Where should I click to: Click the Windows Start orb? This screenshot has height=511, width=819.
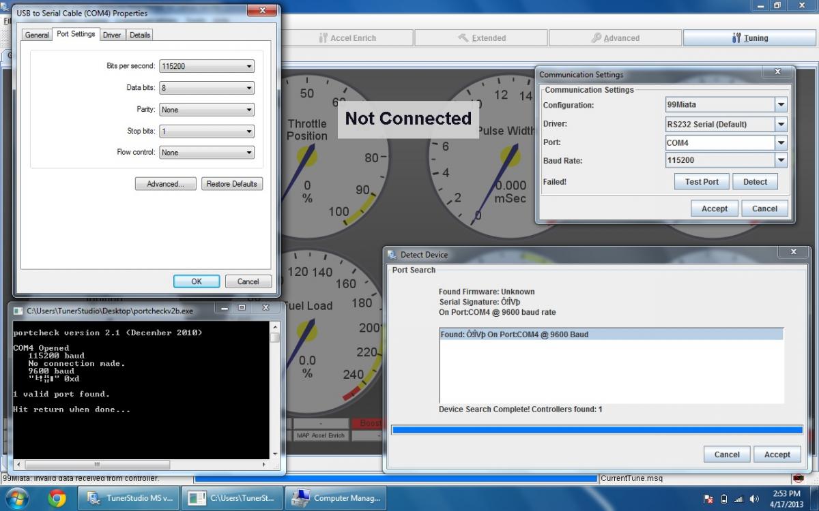pyautogui.click(x=16, y=498)
